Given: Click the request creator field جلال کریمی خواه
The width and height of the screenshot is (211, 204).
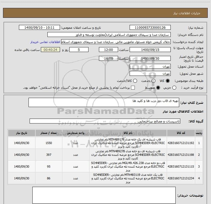Looking at the screenshot, I should point(116,42).
